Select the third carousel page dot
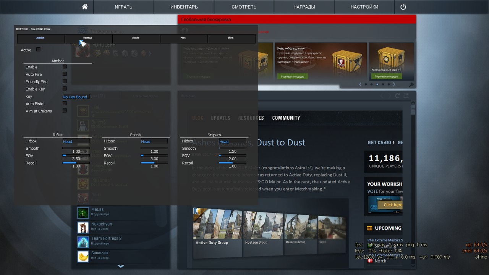 click(x=377, y=84)
